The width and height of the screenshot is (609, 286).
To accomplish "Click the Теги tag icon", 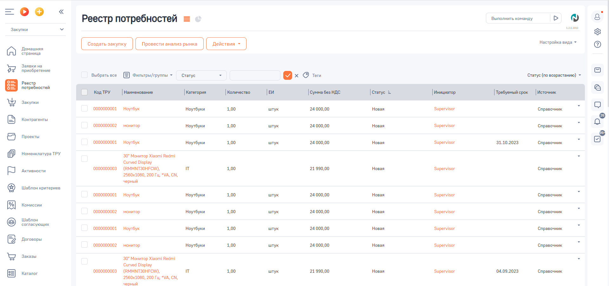I will click(x=306, y=75).
